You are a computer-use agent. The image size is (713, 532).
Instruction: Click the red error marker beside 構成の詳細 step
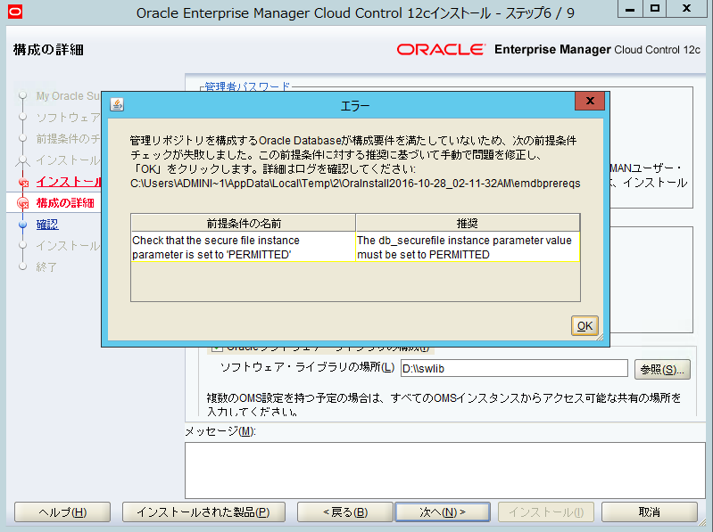[x=23, y=203]
